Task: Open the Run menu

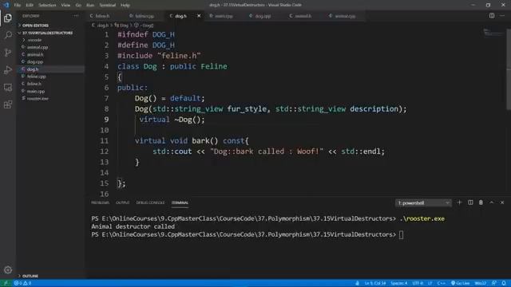Action: 90,6
